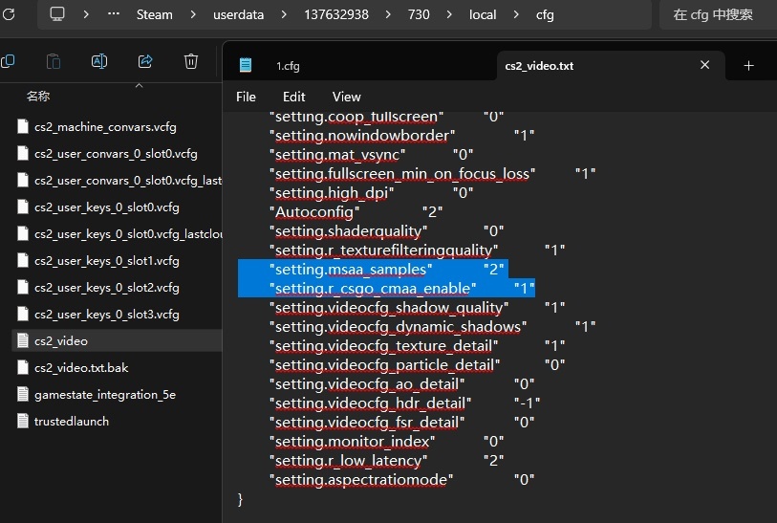This screenshot has height=523, width=777.
Task: Click the setting.nowindowborder line
Action: point(401,136)
